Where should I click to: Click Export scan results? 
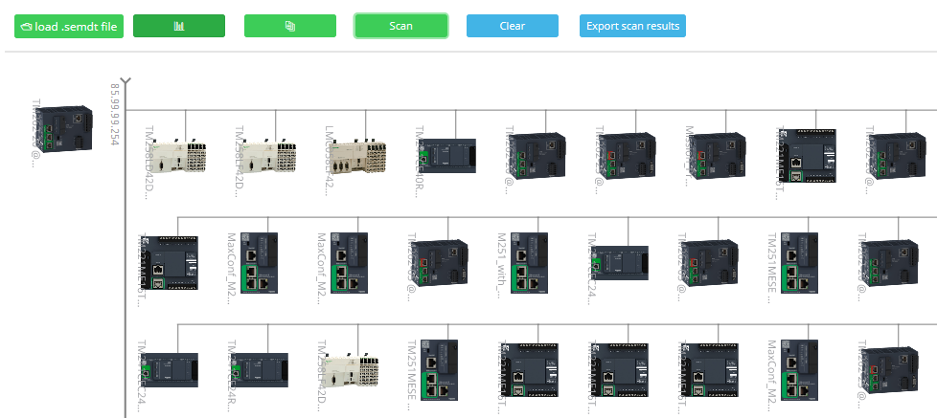[632, 26]
